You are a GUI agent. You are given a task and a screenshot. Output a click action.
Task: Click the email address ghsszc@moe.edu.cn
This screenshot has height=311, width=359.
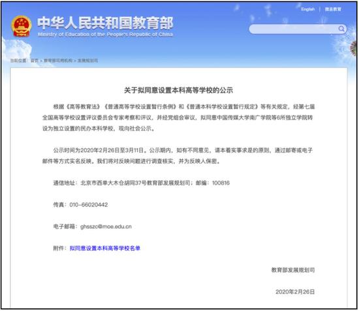pyautogui.click(x=106, y=226)
